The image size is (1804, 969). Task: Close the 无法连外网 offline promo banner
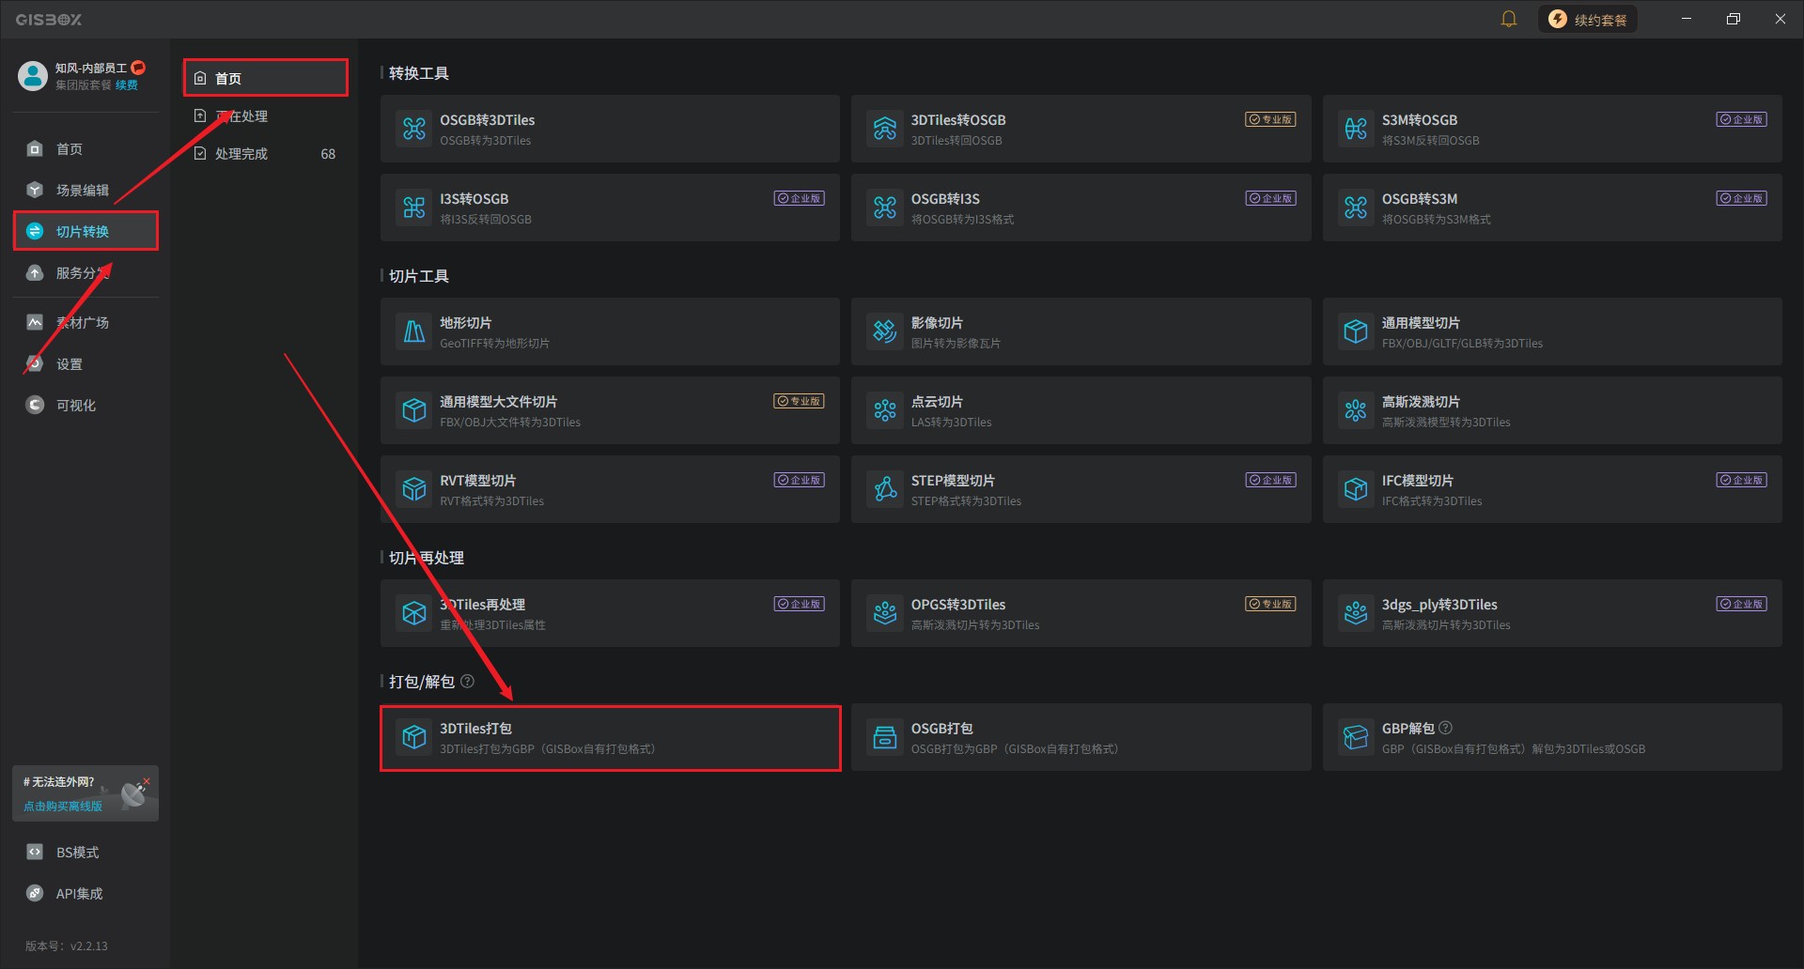coord(147,781)
